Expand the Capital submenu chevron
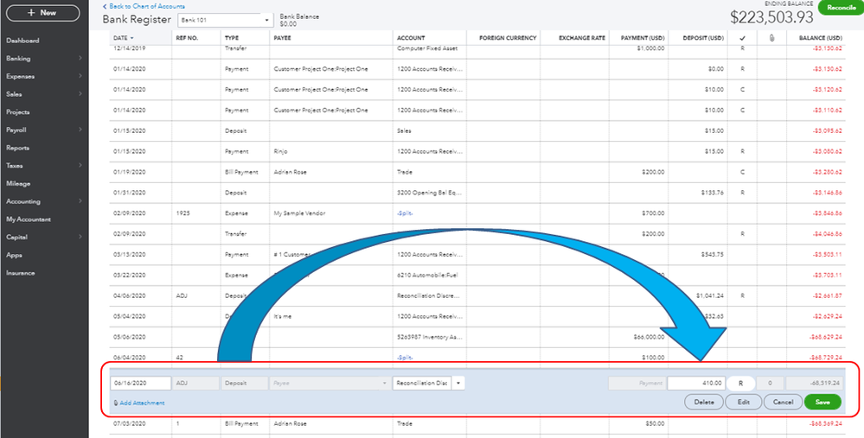Viewport: 864px width, 438px height. pyautogui.click(x=80, y=238)
